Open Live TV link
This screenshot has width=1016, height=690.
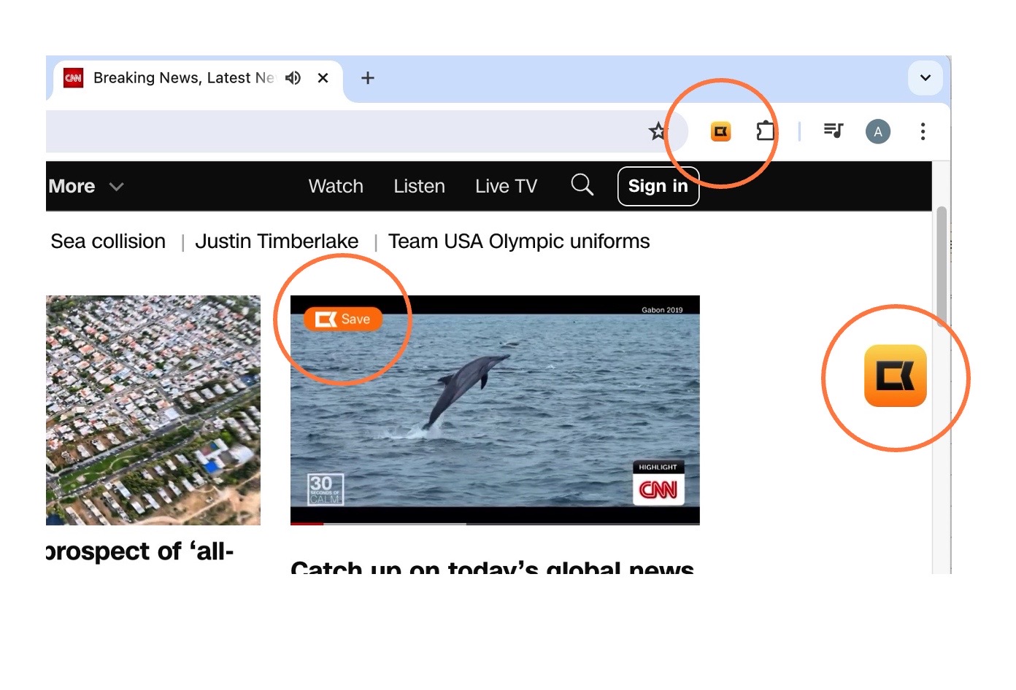tap(506, 186)
